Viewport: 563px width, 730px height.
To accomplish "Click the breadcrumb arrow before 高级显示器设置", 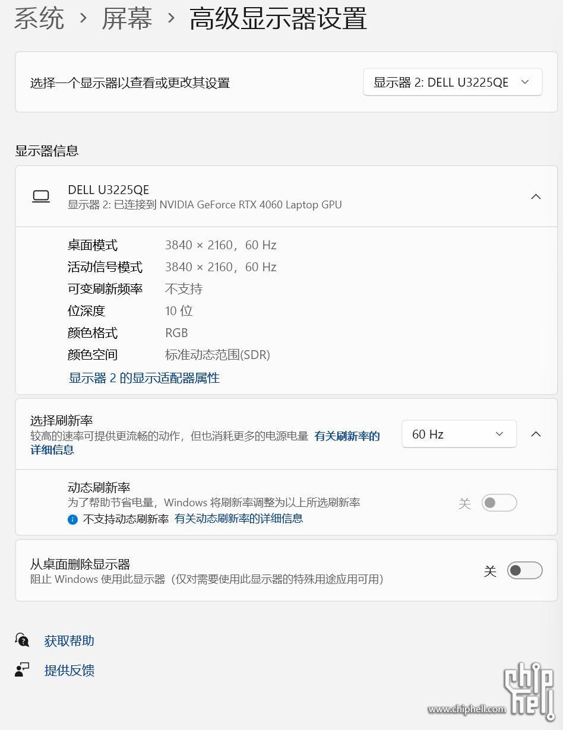I will tap(171, 18).
